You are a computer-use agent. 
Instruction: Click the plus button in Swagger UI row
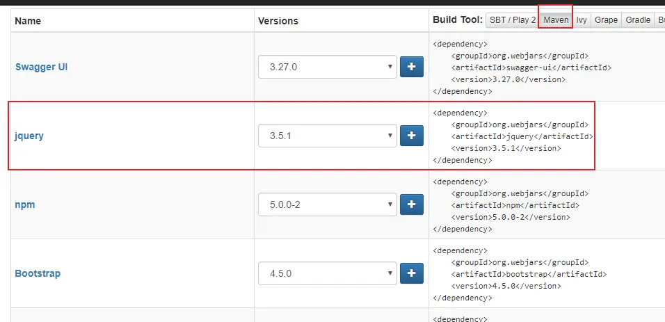[x=411, y=67]
